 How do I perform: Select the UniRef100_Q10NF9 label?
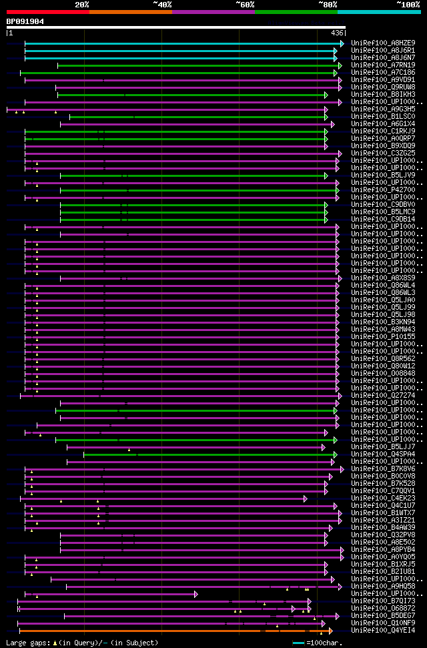point(383,623)
